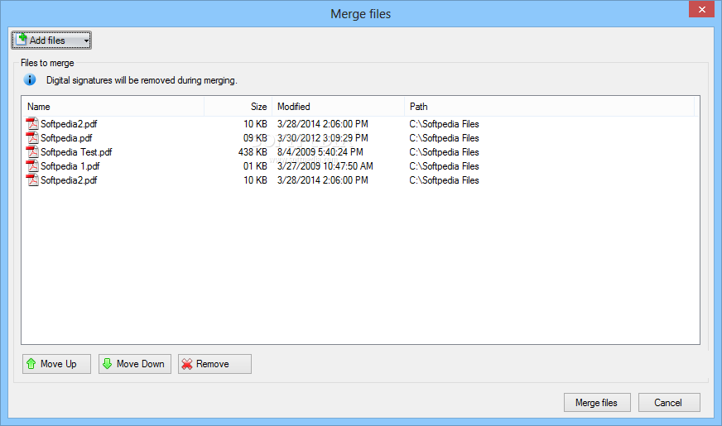Select the Softpedia.pdf file name
This screenshot has width=722, height=426.
pos(66,138)
